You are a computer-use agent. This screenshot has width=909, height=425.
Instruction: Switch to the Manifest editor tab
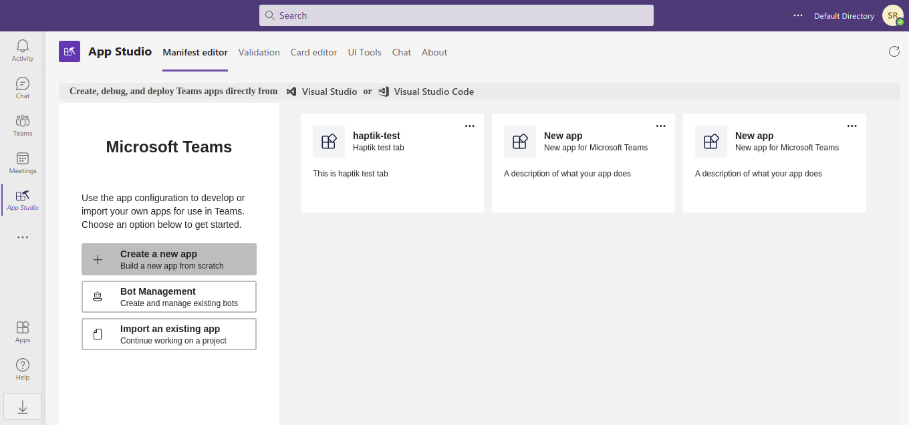pyautogui.click(x=195, y=52)
